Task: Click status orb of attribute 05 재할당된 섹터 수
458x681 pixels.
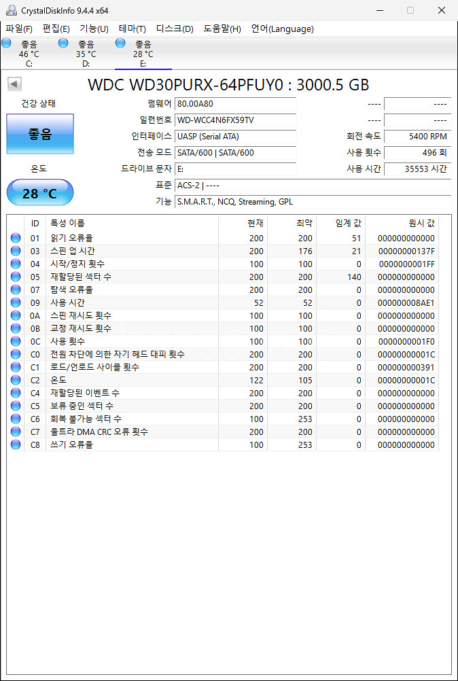Action: (x=16, y=277)
